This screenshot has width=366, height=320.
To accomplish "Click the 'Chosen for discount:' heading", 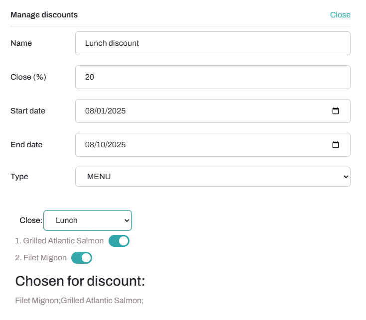I will tap(80, 281).
